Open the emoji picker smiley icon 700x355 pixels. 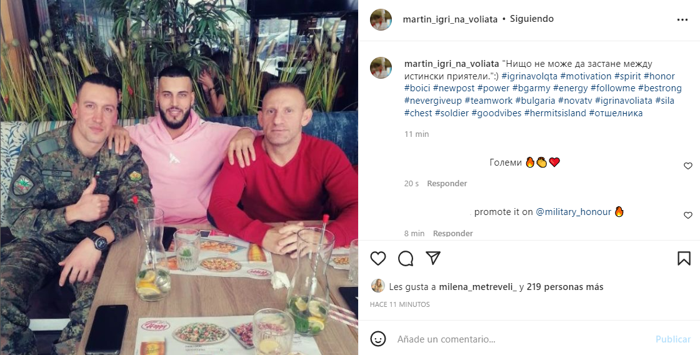coord(378,339)
